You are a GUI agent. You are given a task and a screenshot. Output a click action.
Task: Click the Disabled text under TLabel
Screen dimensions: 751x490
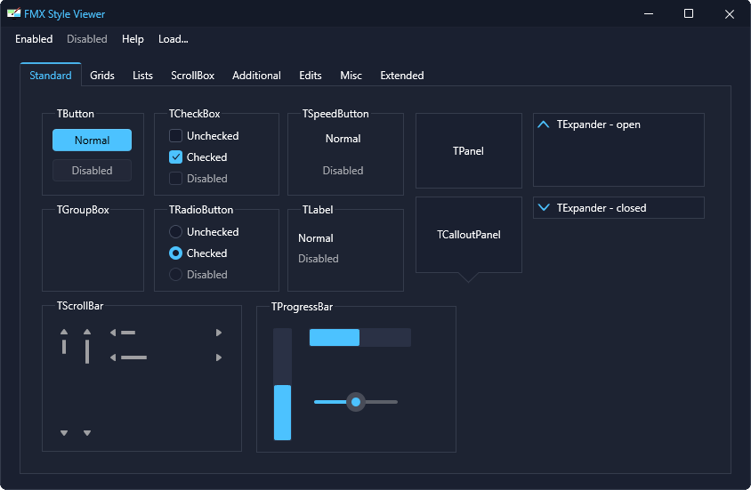(319, 259)
